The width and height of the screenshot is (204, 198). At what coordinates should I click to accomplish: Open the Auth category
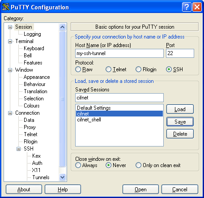(x=37, y=163)
